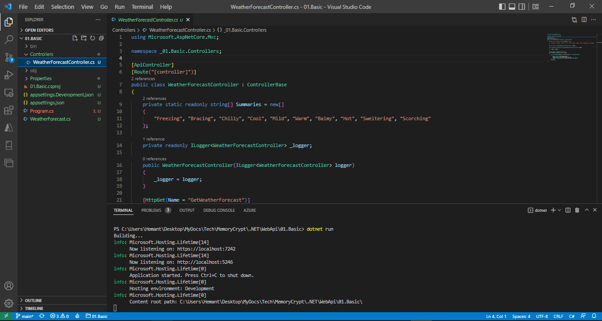Screen dimensions: 602x321
Task: Open the Remote Explorer view
Action: 9,92
